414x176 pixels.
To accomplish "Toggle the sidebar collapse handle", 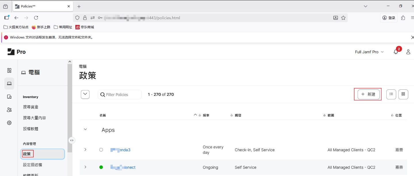I will (72, 140).
